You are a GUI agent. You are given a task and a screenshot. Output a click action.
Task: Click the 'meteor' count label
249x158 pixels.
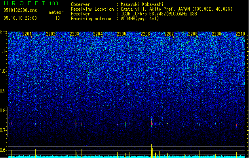tap(56, 12)
